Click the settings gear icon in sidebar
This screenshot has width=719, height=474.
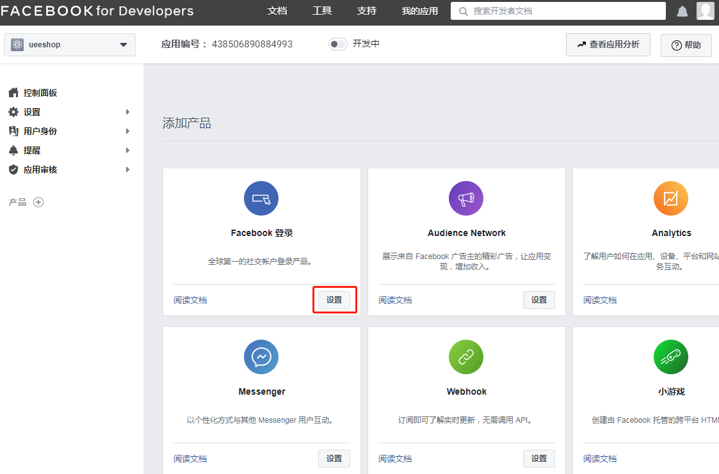(13, 112)
